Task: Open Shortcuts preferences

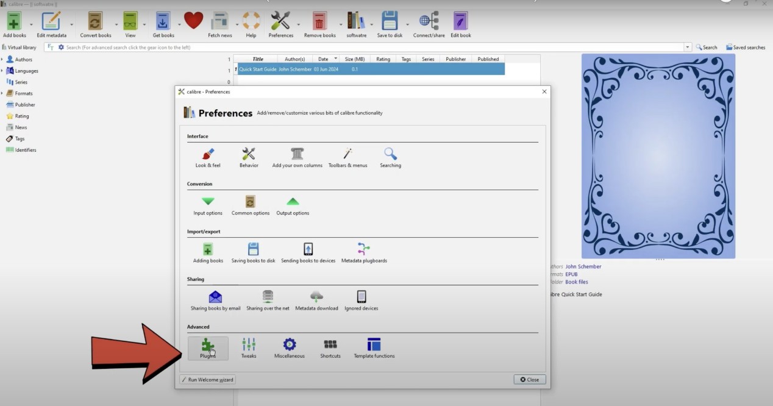Action: tap(330, 348)
